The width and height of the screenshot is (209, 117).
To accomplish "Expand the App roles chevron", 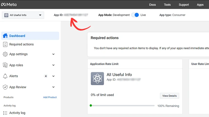I will (54, 65).
